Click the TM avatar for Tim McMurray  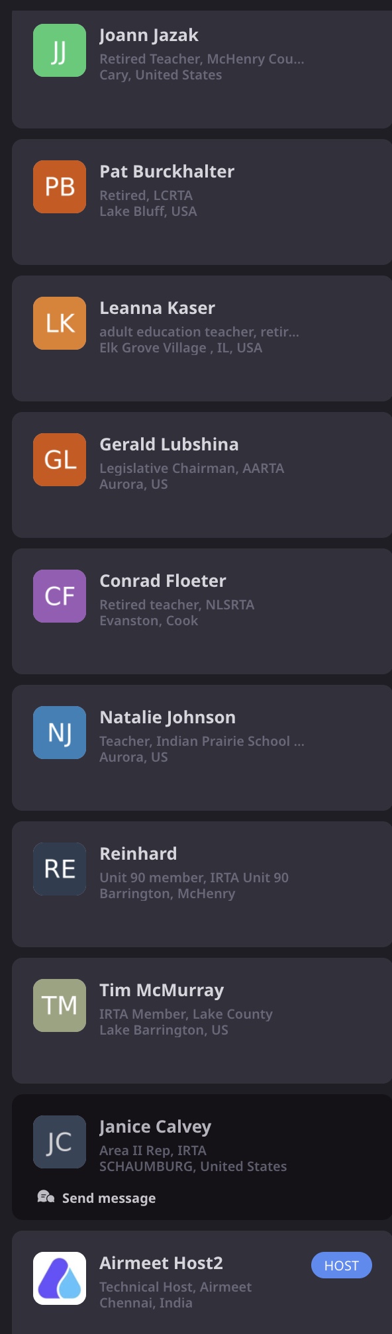60,1005
